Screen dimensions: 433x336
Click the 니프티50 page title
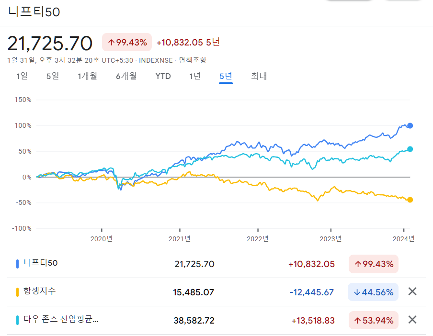[x=34, y=12]
